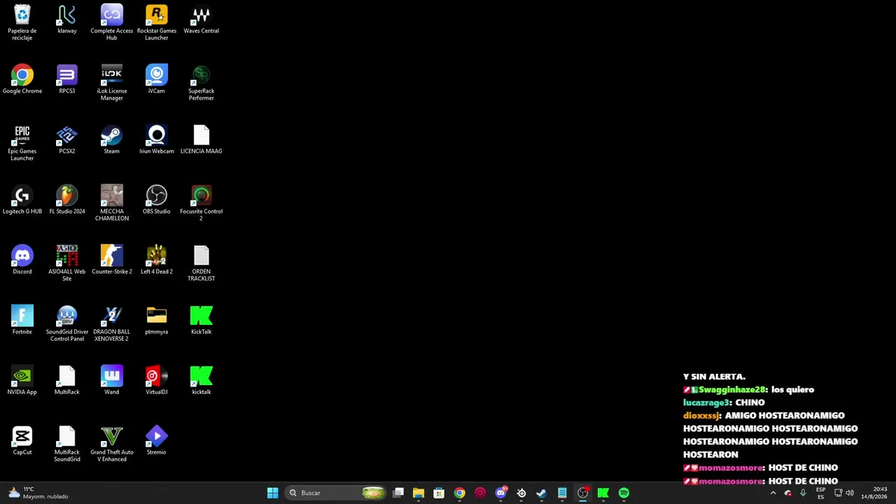Select the MECCHA CHAMELEON desktop icon
896x504 pixels.
112,204
